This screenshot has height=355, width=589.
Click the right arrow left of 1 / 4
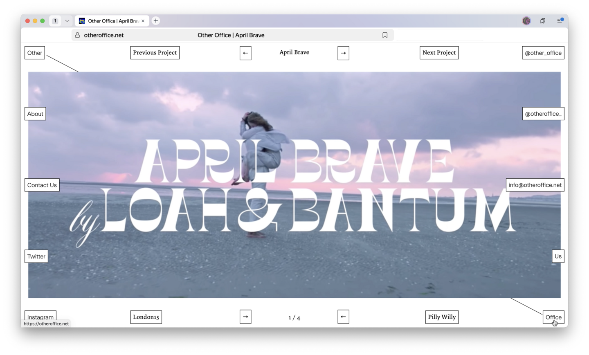coord(245,317)
